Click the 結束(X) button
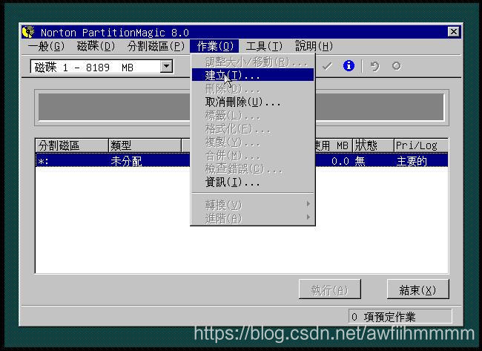 (x=417, y=289)
